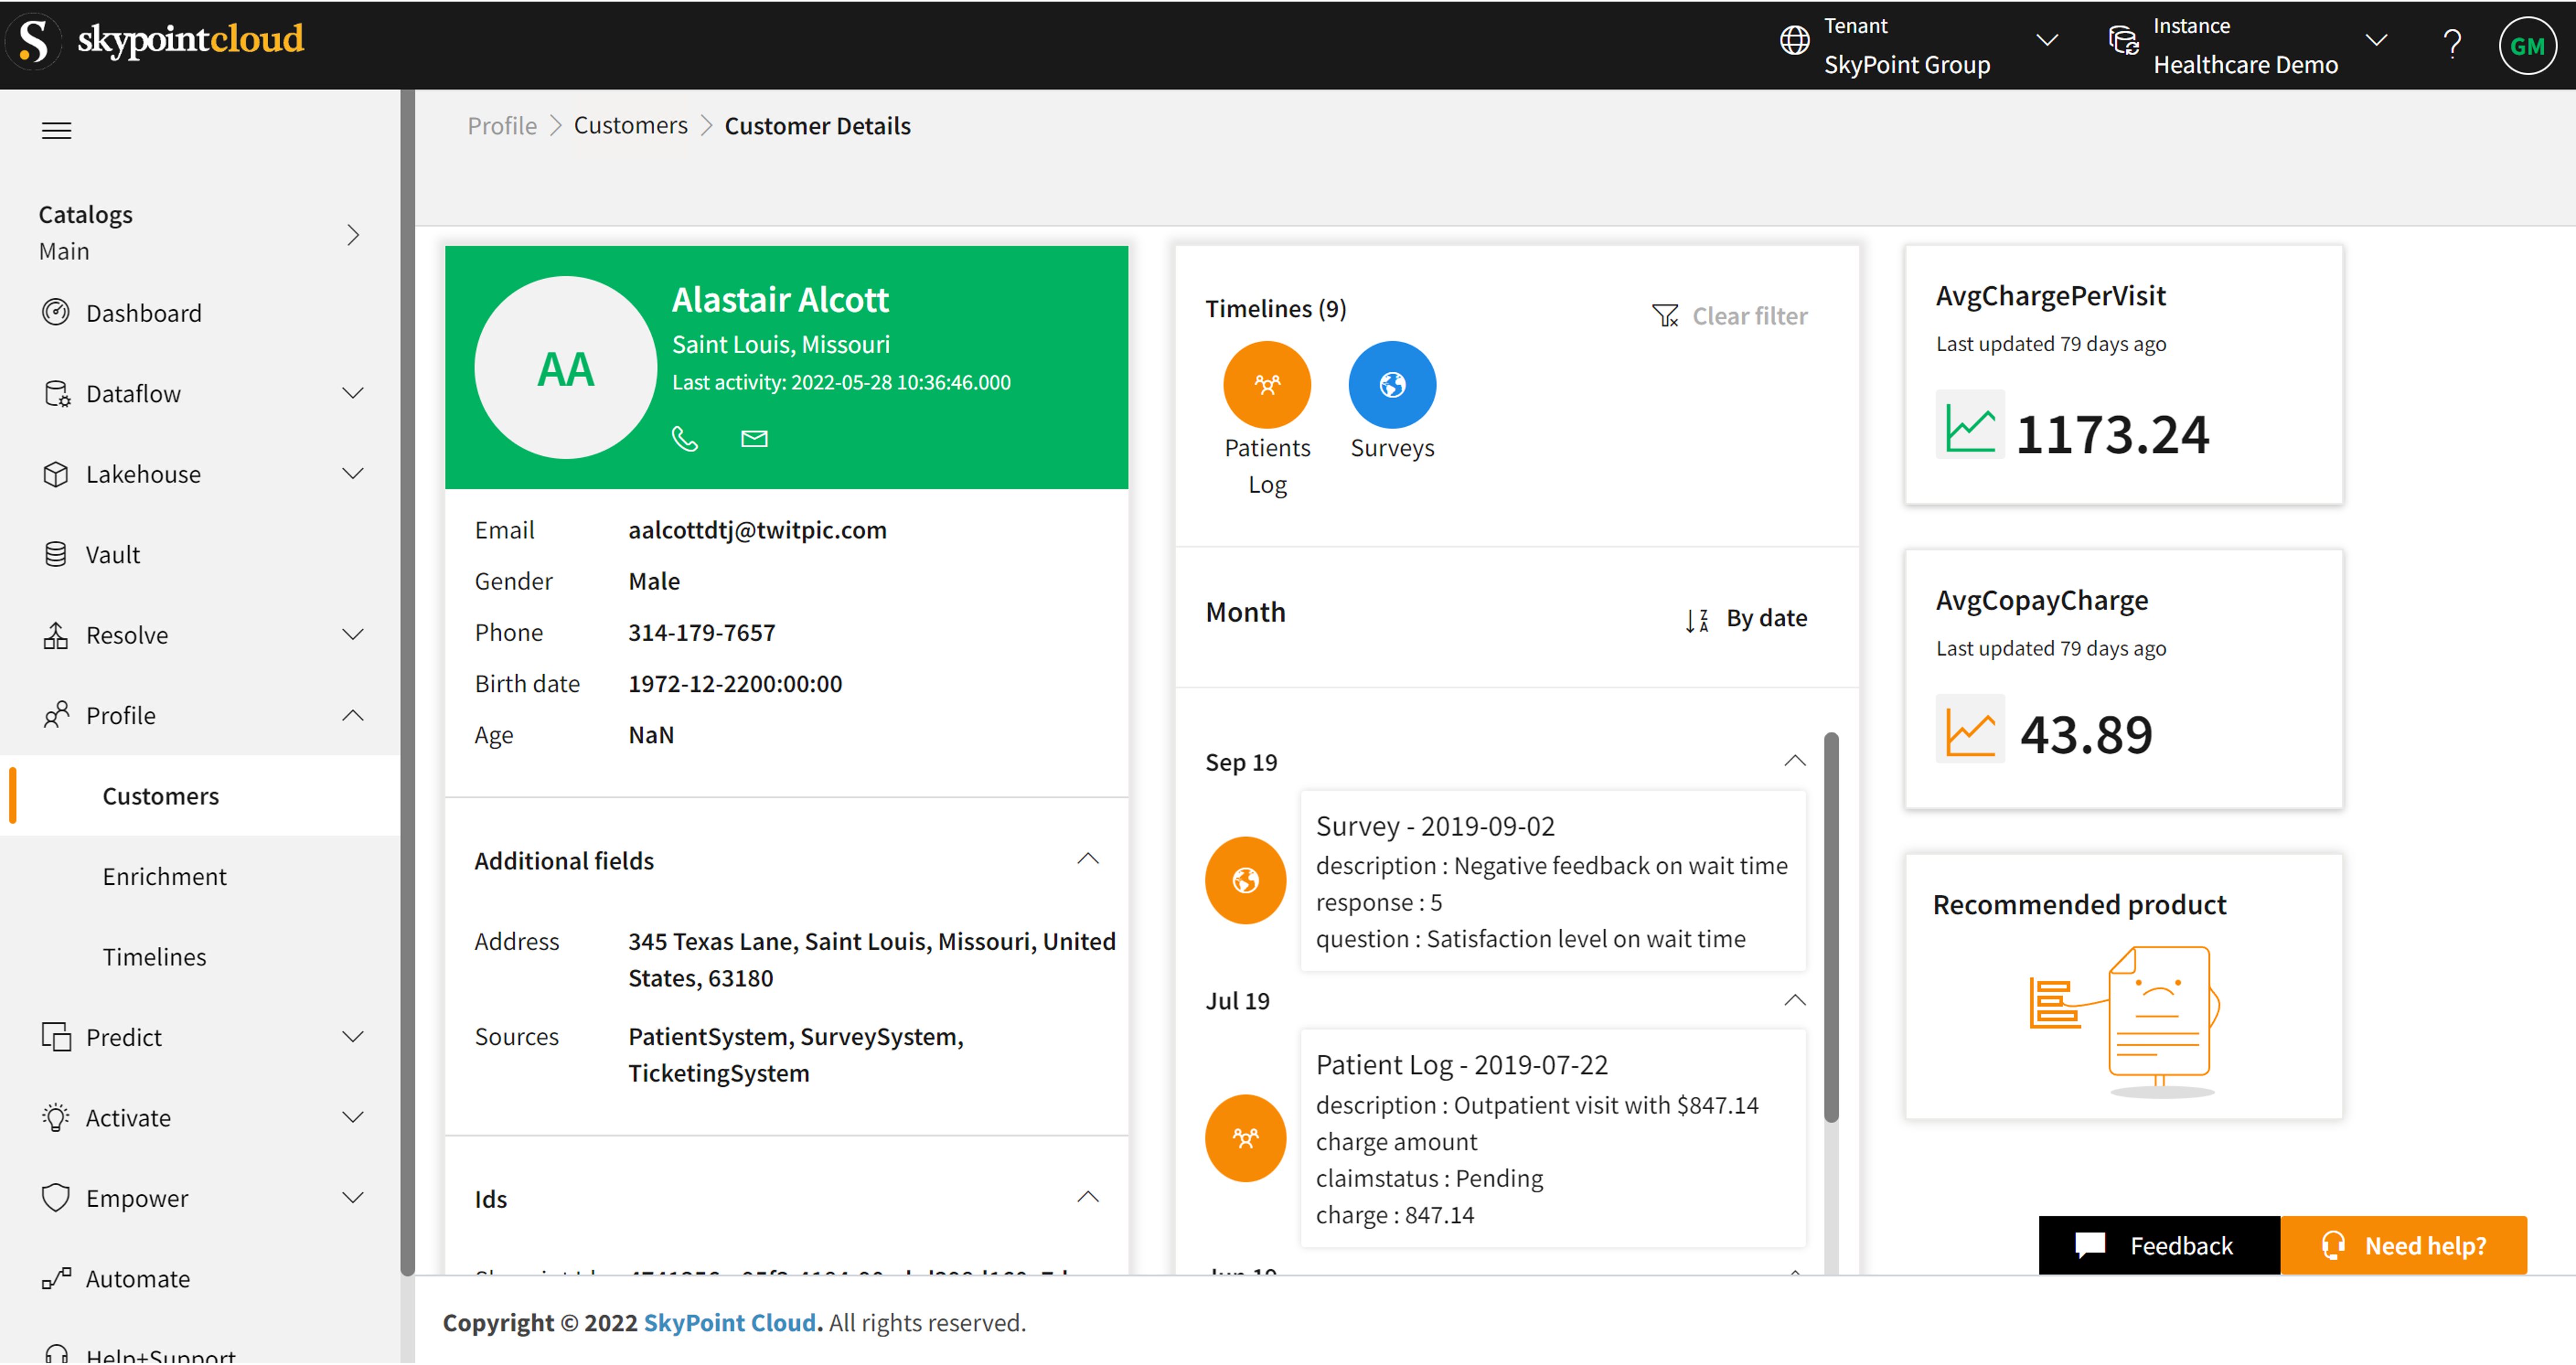2576x1365 pixels.
Task: Toggle the Patients Log timeline filter
Action: pyautogui.click(x=1266, y=385)
